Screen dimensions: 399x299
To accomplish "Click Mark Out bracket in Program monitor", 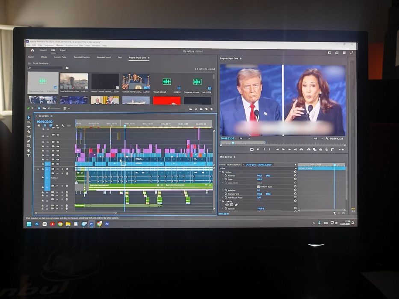I will click(x=270, y=149).
